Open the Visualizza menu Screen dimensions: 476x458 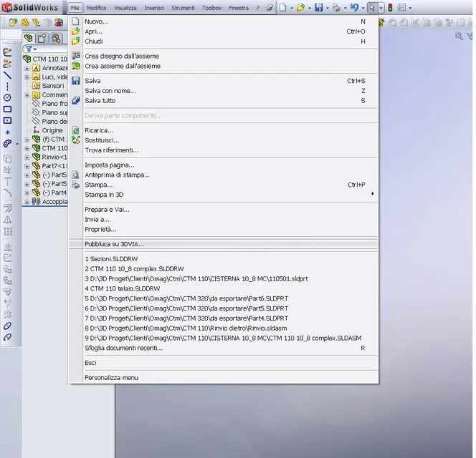[x=125, y=8]
